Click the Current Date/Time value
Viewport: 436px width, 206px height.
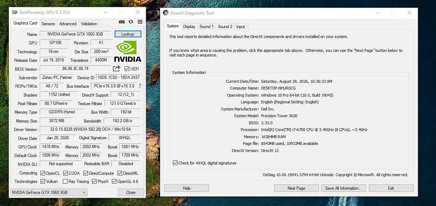(x=296, y=81)
